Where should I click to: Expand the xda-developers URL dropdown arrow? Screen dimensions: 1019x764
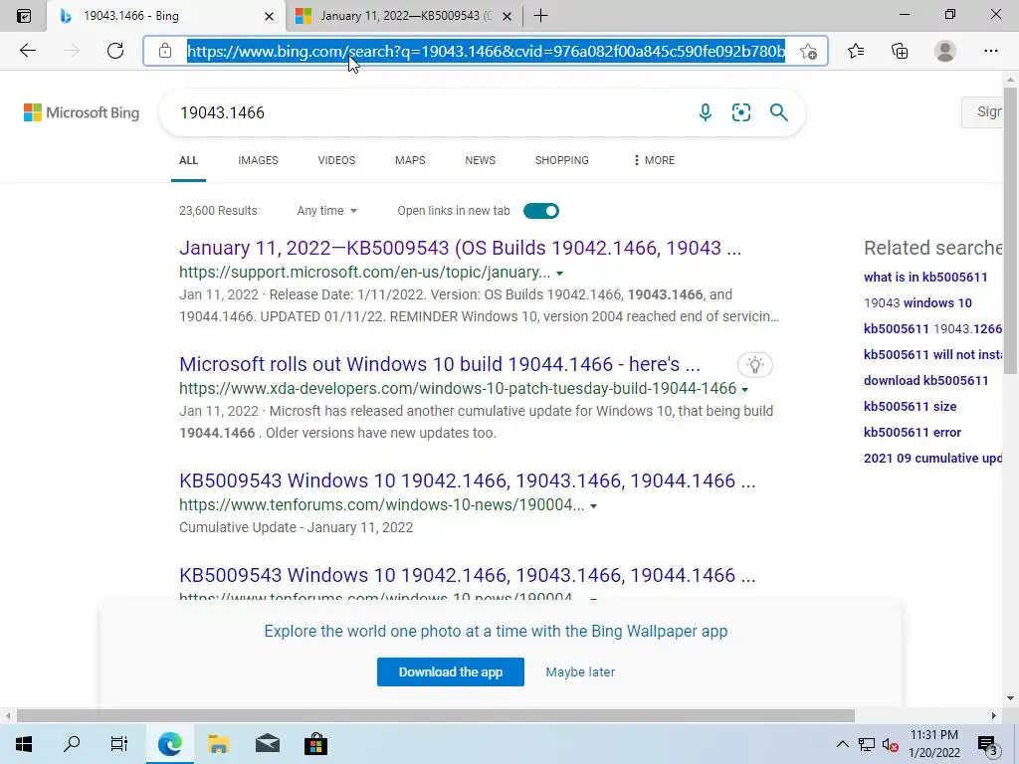[x=744, y=390]
